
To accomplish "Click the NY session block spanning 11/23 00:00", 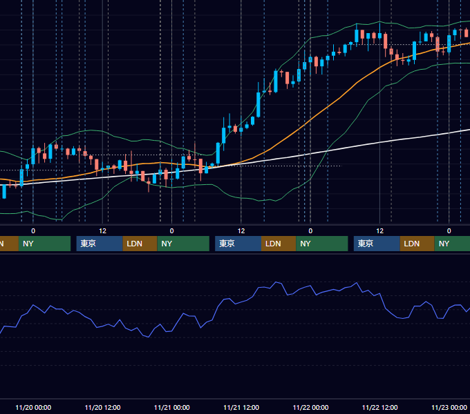I will [452, 244].
